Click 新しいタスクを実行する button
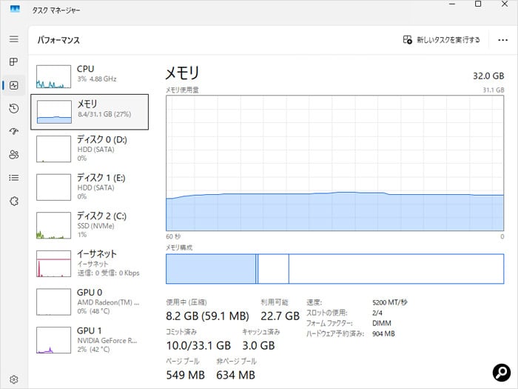The height and width of the screenshot is (389, 518). 442,40
